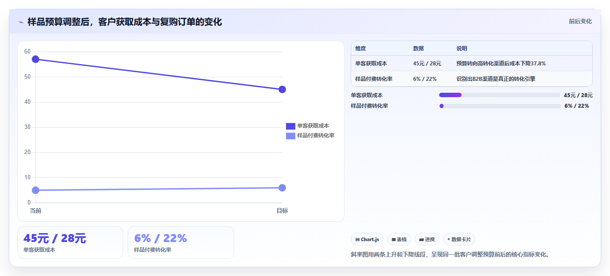Click the 60 y-axis tick label
This screenshot has height=276, width=610.
27,52
